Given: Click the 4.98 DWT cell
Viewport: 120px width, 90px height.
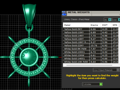Looking at the screenshot, I should point(106,36).
